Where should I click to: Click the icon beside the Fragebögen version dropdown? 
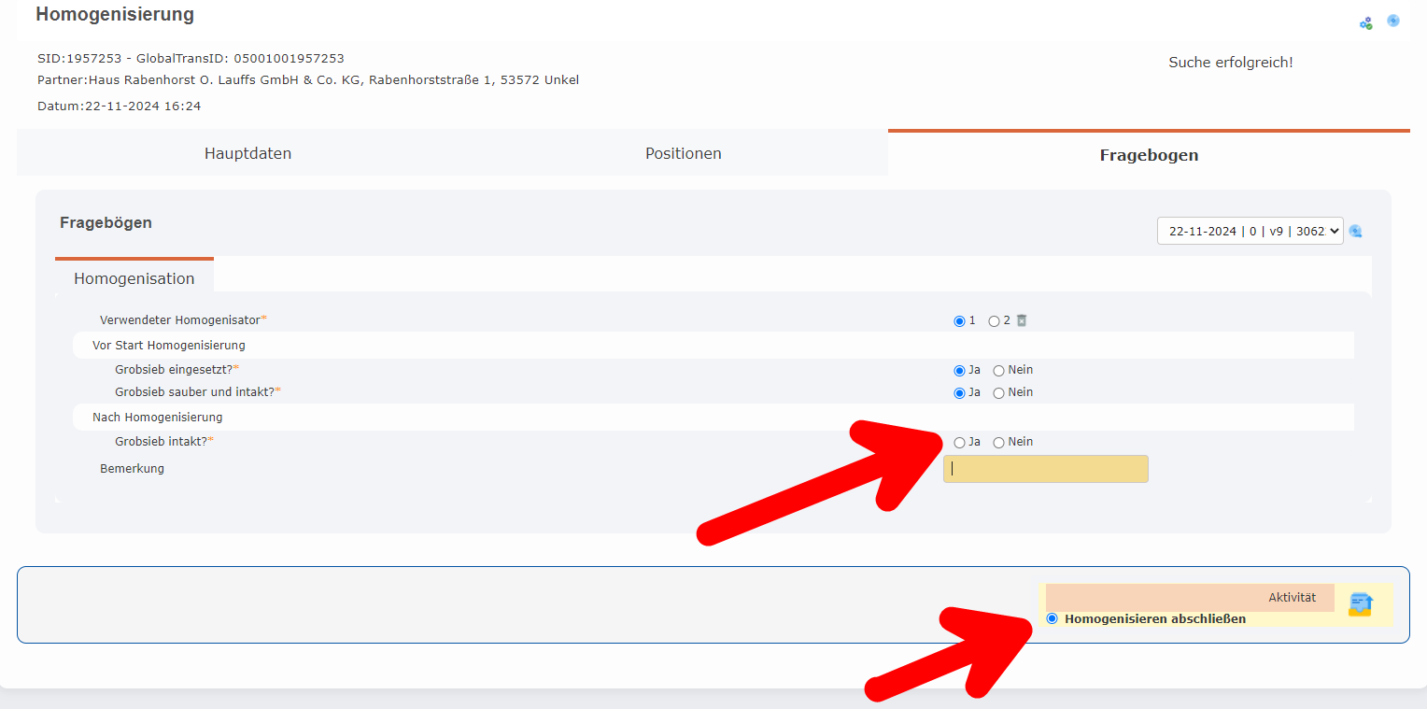click(x=1356, y=231)
